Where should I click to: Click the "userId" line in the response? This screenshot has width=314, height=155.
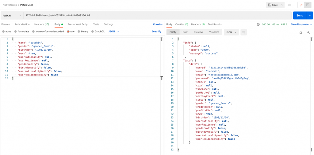point(221,68)
